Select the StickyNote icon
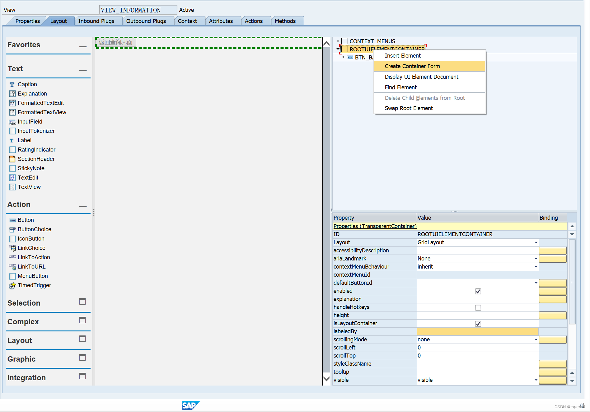Viewport: 590px width, 412px height. pos(12,168)
